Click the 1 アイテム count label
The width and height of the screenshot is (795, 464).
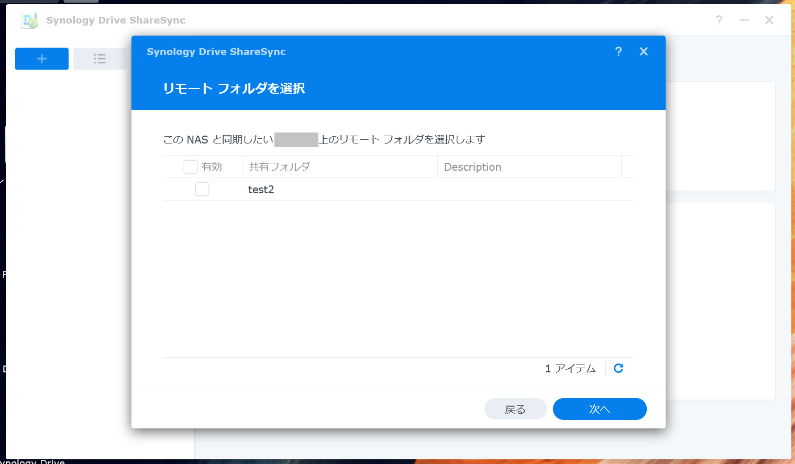click(x=570, y=368)
